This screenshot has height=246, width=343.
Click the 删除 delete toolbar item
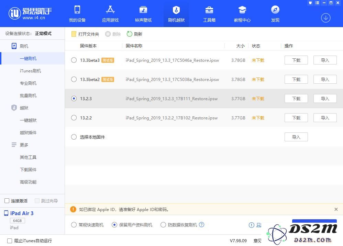pos(113,34)
